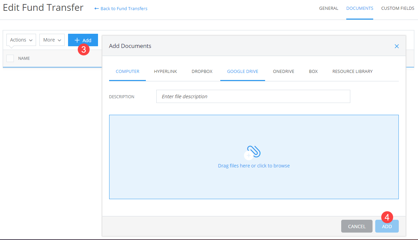Screen dimensions: 418x240
Task: Open the CUSTOM FIELDS page tab
Action: click(x=398, y=8)
